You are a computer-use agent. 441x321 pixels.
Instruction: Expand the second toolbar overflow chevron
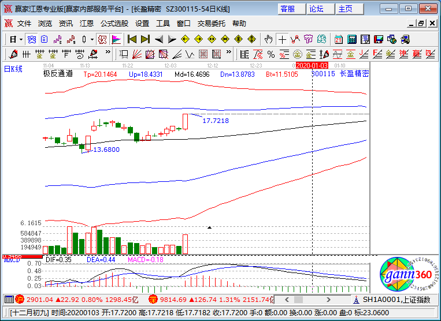(x=229, y=52)
